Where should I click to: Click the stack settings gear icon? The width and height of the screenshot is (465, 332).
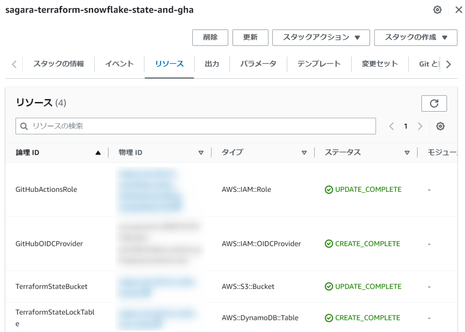437,10
